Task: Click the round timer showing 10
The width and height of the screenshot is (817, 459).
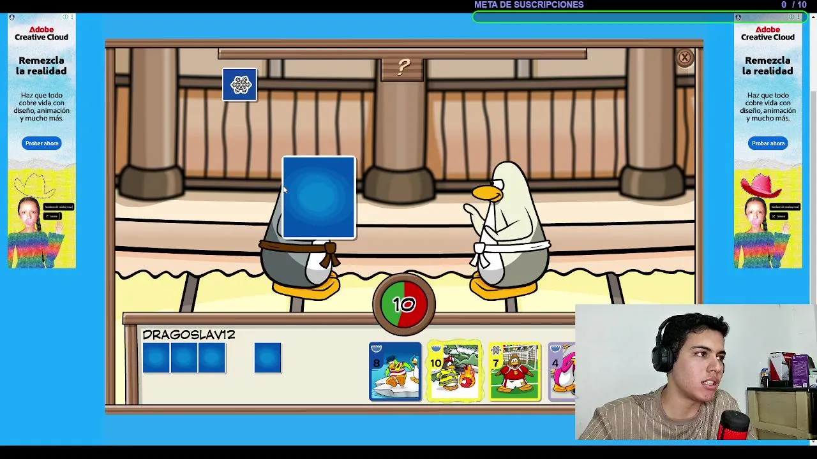Action: pyautogui.click(x=404, y=304)
